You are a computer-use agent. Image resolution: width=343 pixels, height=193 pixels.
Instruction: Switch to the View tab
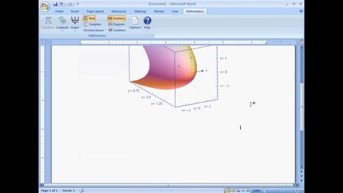pos(175,11)
